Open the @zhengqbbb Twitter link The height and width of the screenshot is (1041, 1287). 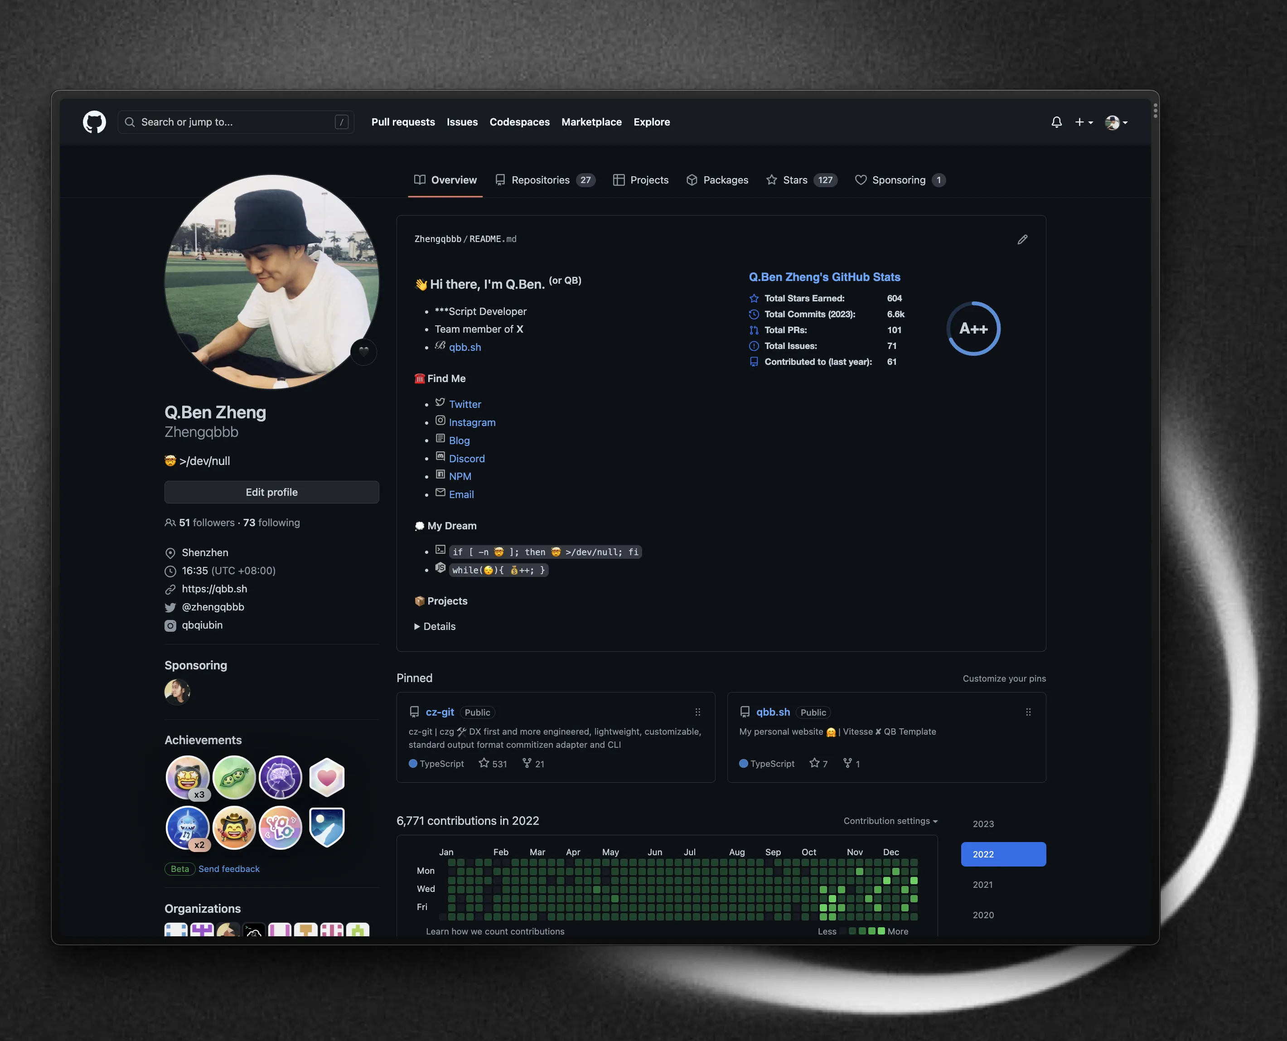213,607
